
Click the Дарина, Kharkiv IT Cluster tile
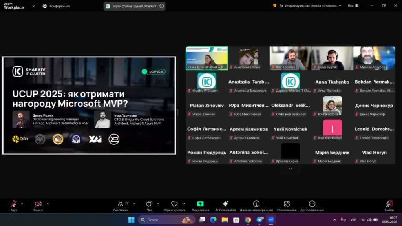click(291, 82)
